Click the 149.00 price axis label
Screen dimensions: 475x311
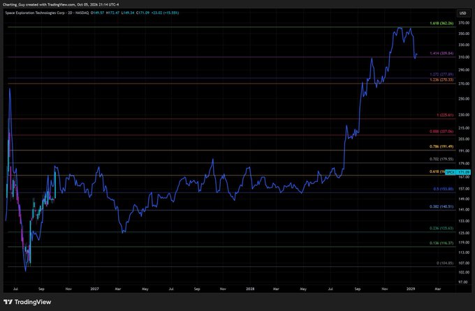[464, 199]
